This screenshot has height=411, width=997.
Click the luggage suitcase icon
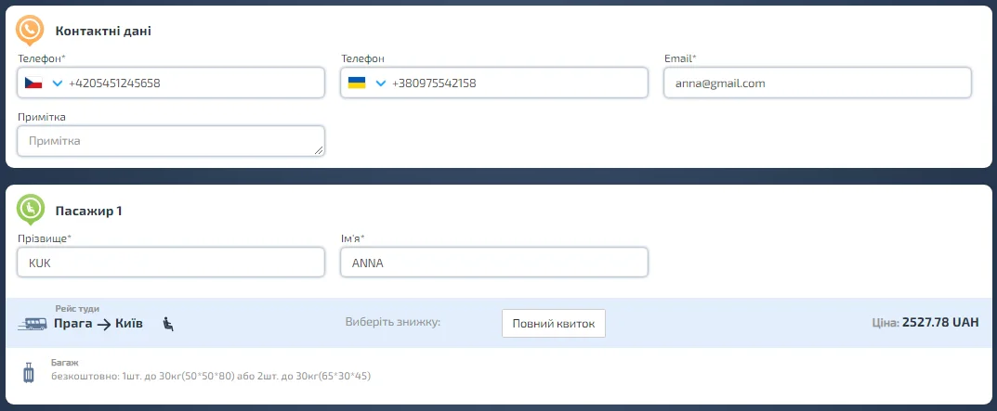29,373
